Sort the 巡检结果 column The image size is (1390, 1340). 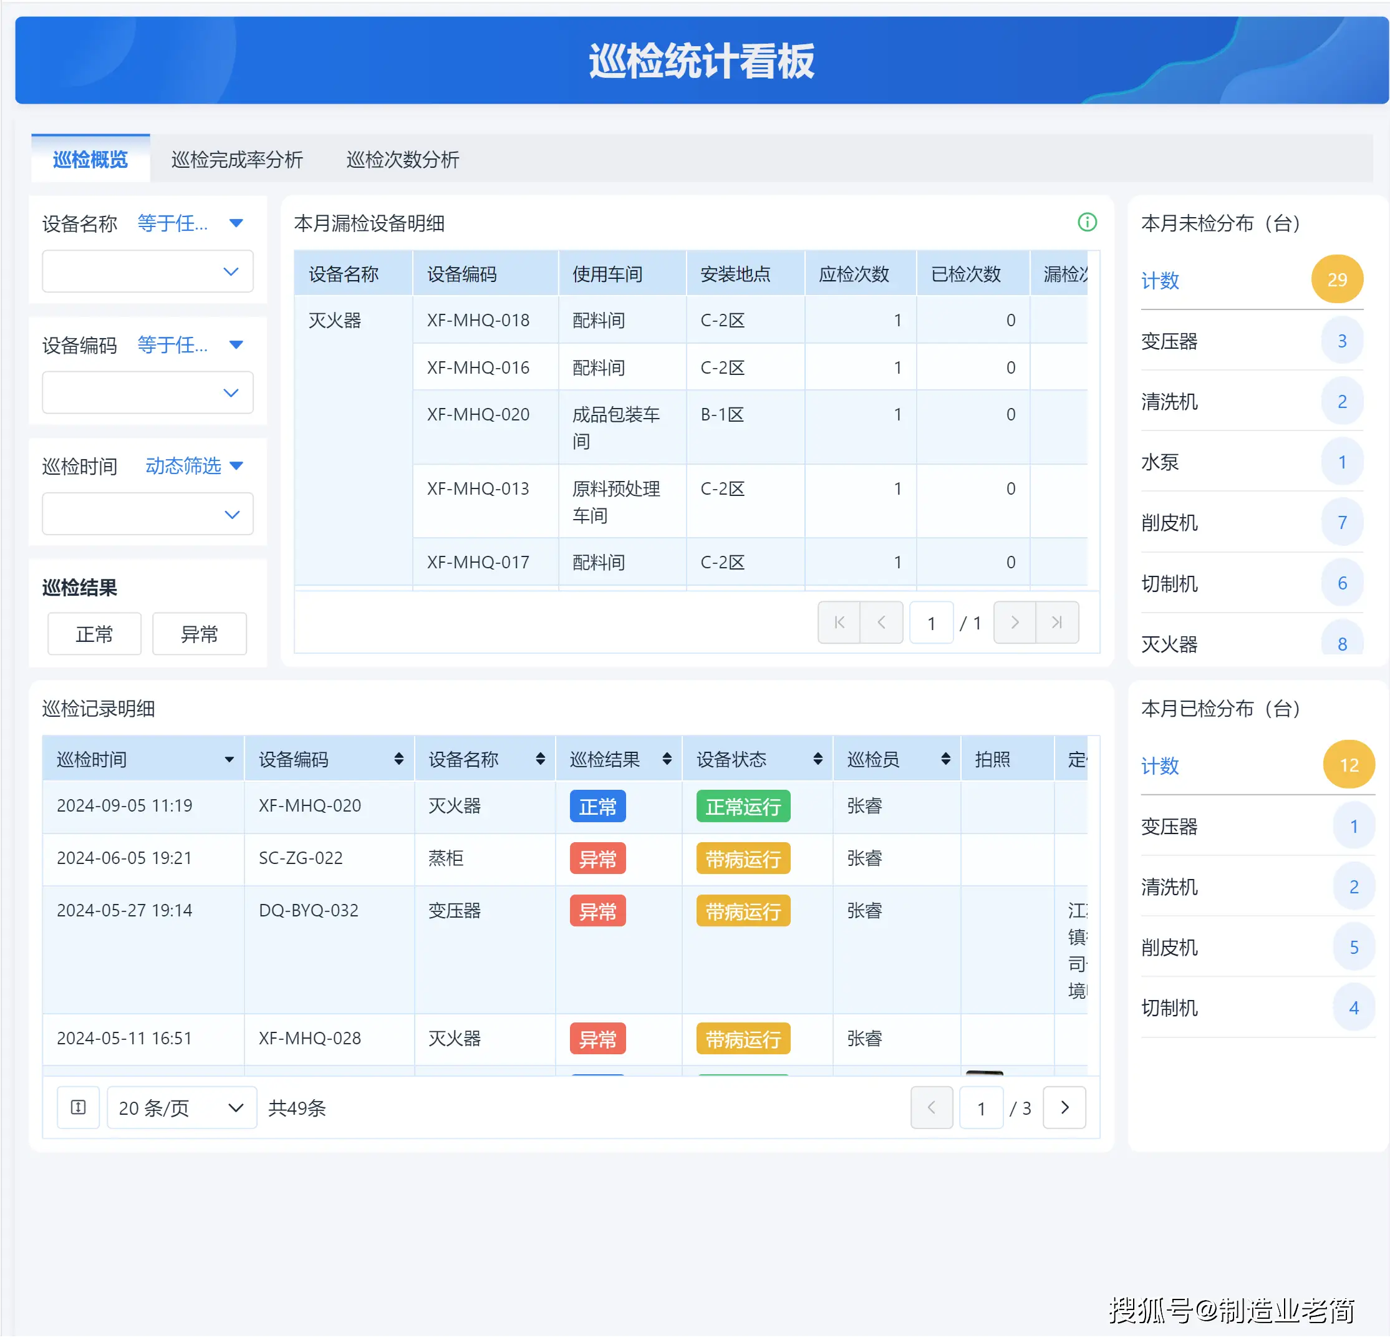[667, 759]
